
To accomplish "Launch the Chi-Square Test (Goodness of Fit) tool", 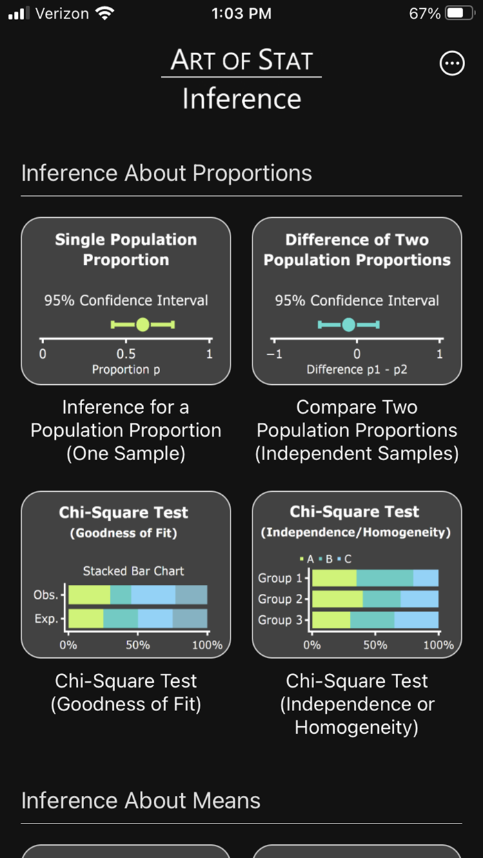I will (126, 574).
